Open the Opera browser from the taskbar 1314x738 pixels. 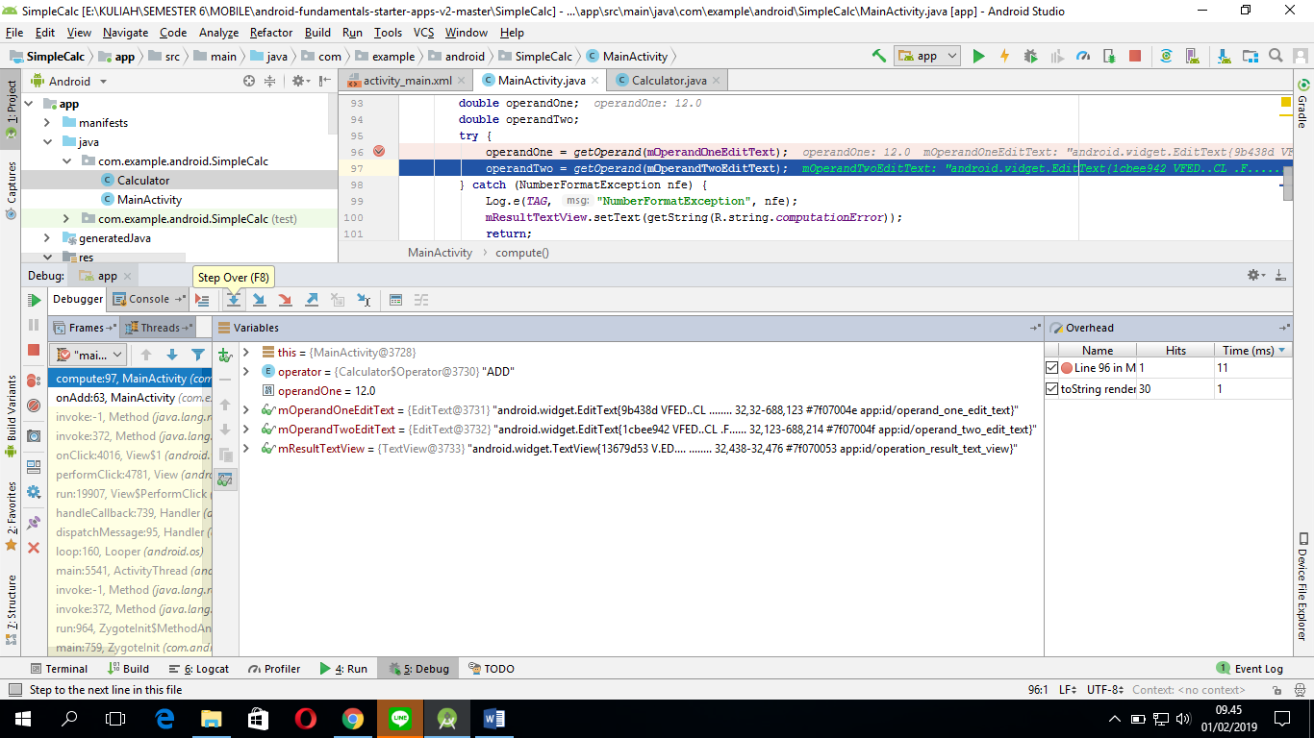coord(305,719)
